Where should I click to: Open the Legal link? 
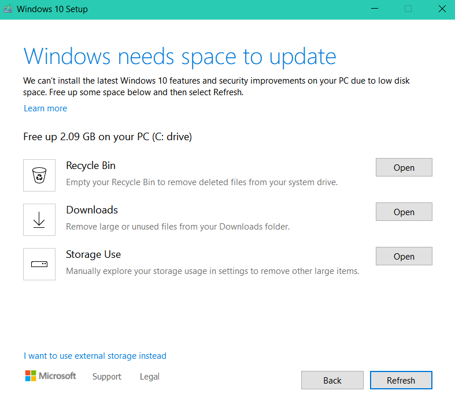click(150, 377)
